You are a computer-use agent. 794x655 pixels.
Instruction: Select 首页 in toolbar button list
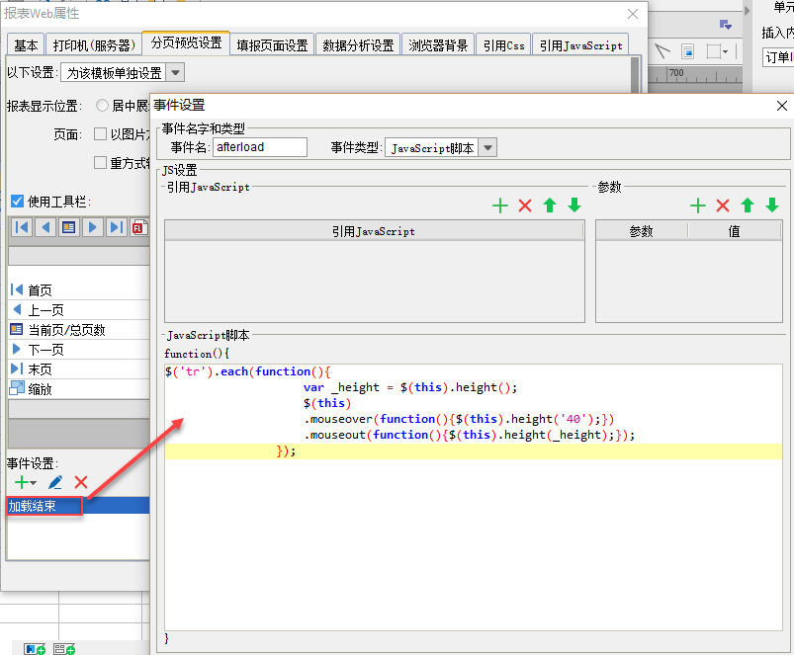point(79,290)
